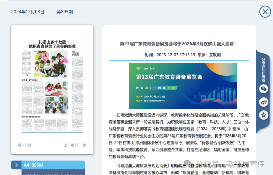Viewport: 273px width, 175px height.
Task: Click 第895期 label below the page thumbnail
Action: pyautogui.click(x=25, y=145)
